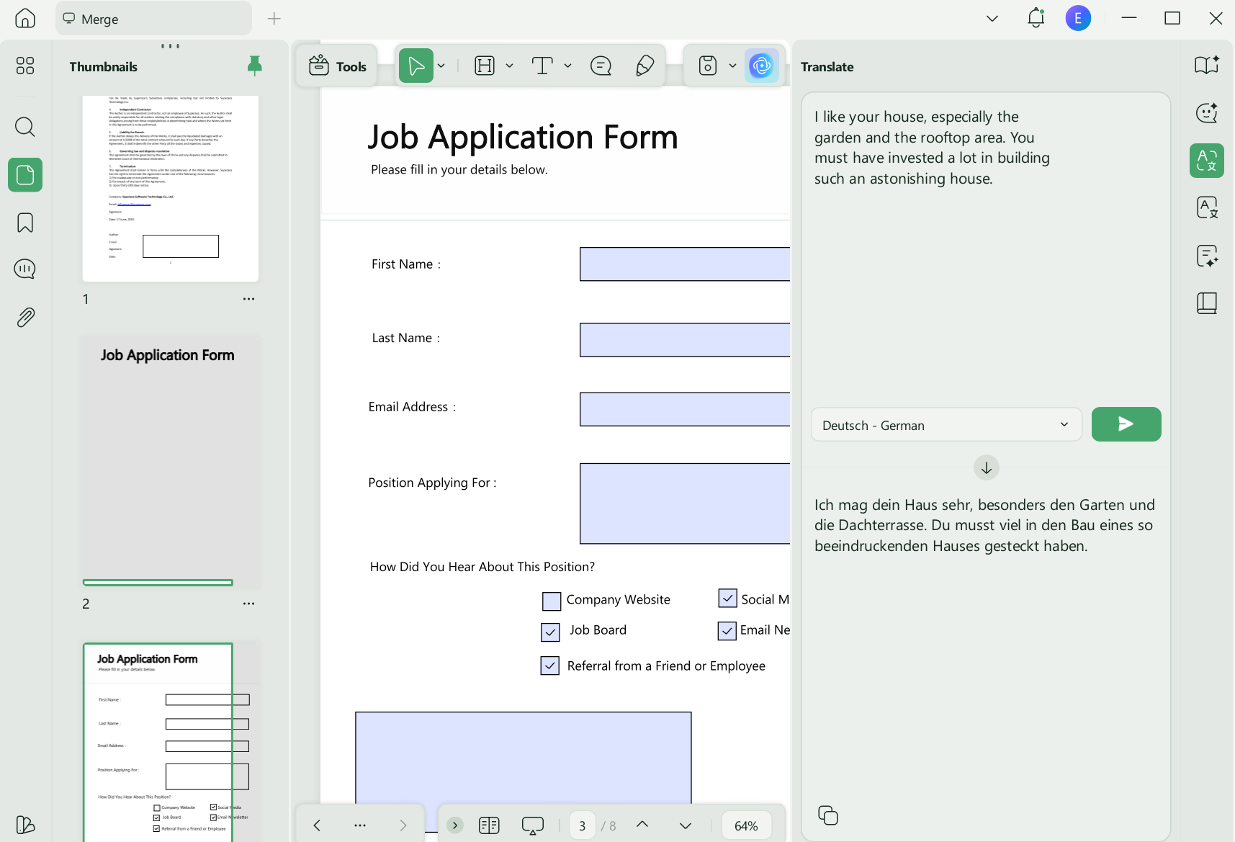This screenshot has height=842, width=1235.
Task: Open the notifications bell
Action: click(x=1036, y=18)
